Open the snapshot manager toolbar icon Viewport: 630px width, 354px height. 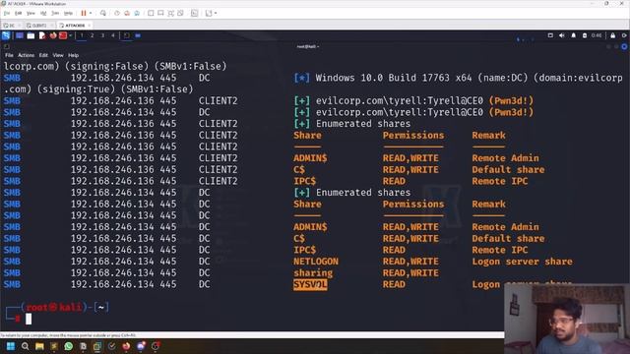(137, 13)
